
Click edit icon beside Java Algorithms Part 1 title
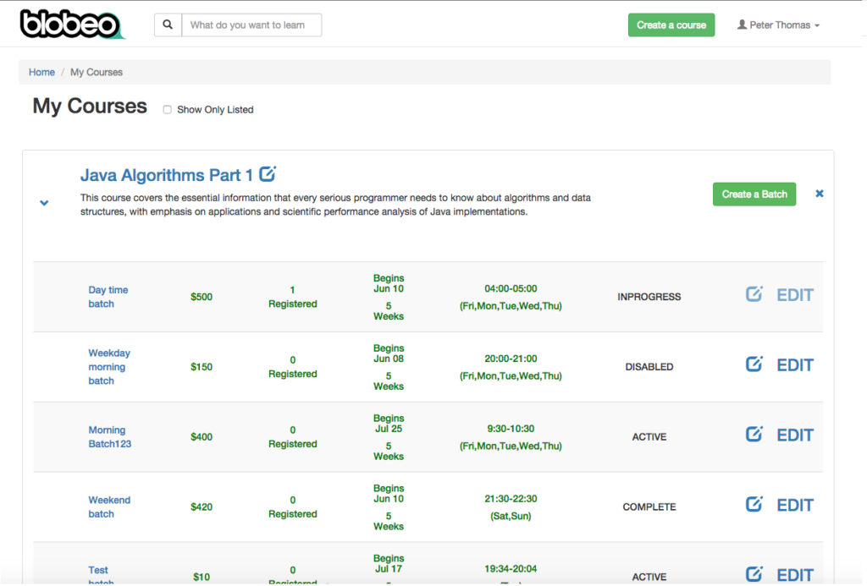[268, 174]
